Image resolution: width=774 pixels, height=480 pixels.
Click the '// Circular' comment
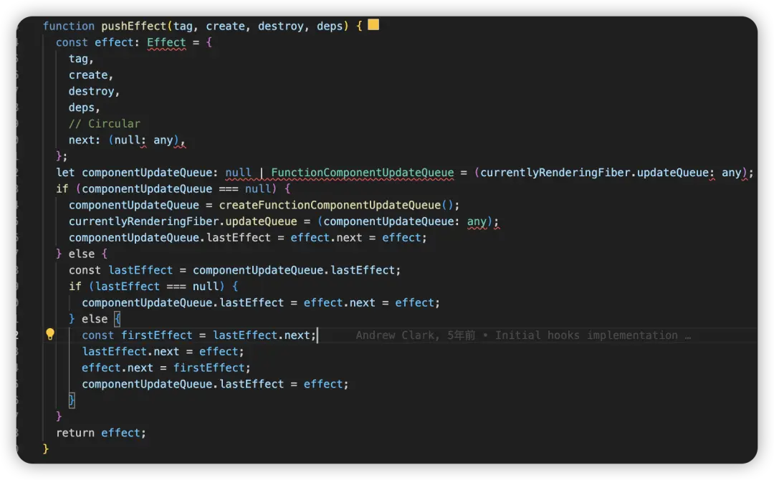tap(104, 124)
